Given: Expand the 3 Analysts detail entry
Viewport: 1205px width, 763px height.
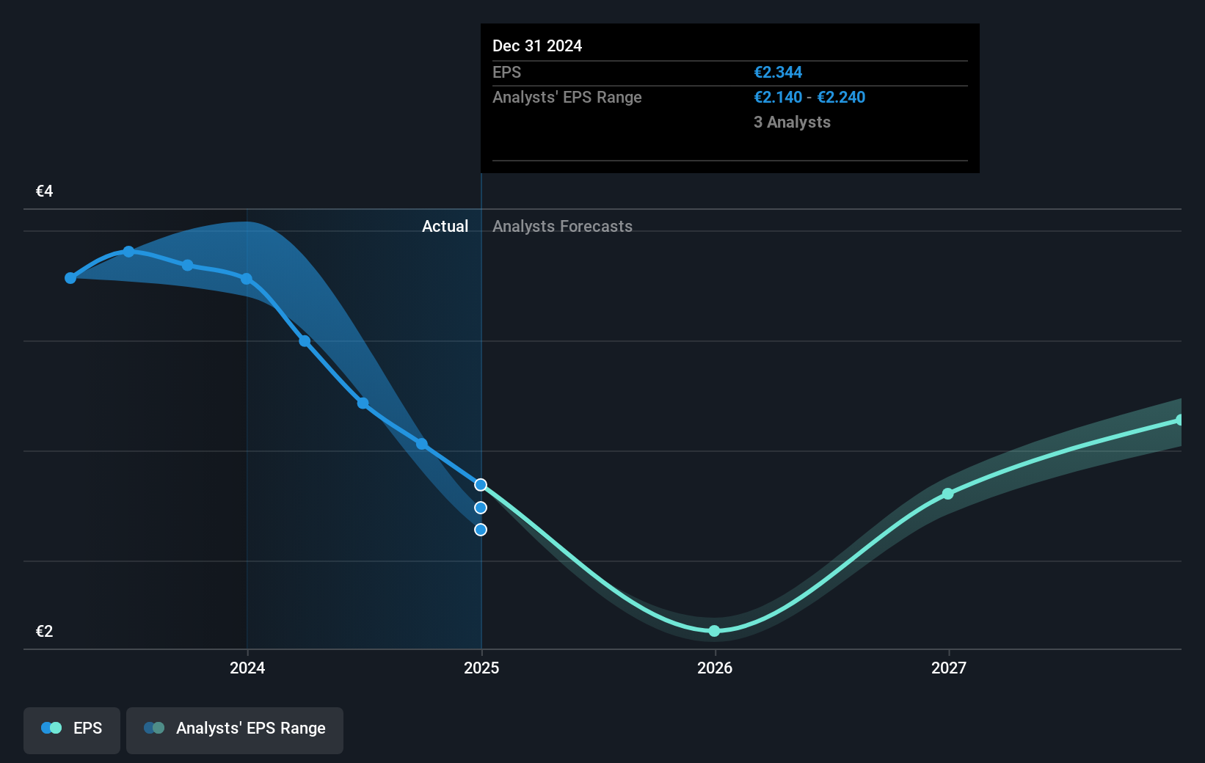Looking at the screenshot, I should (x=792, y=123).
